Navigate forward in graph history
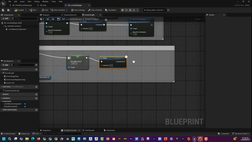This screenshot has height=142, width=252. [x=53, y=19]
